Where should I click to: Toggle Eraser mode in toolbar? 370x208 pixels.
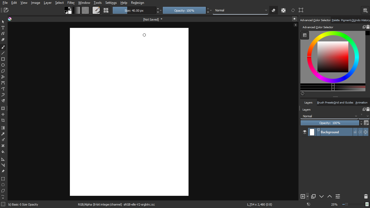click(274, 10)
